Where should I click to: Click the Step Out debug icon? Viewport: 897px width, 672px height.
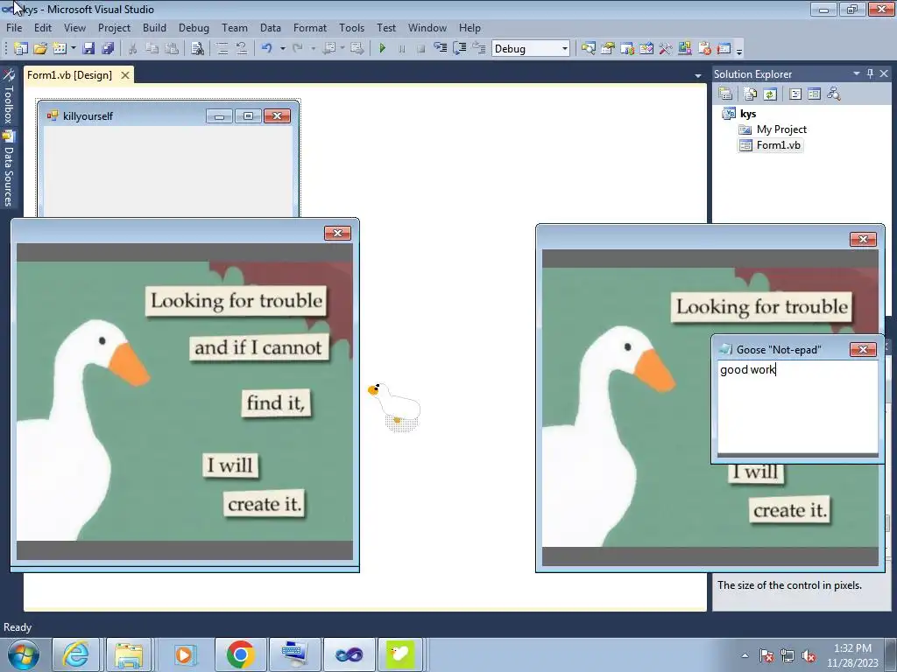coord(479,49)
